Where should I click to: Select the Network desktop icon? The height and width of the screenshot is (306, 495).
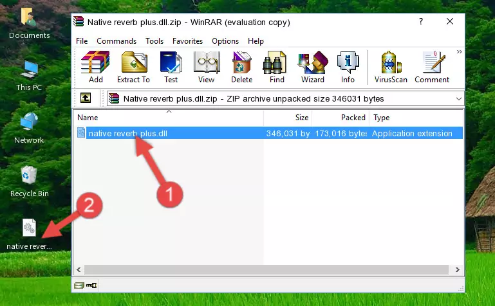pyautogui.click(x=29, y=129)
